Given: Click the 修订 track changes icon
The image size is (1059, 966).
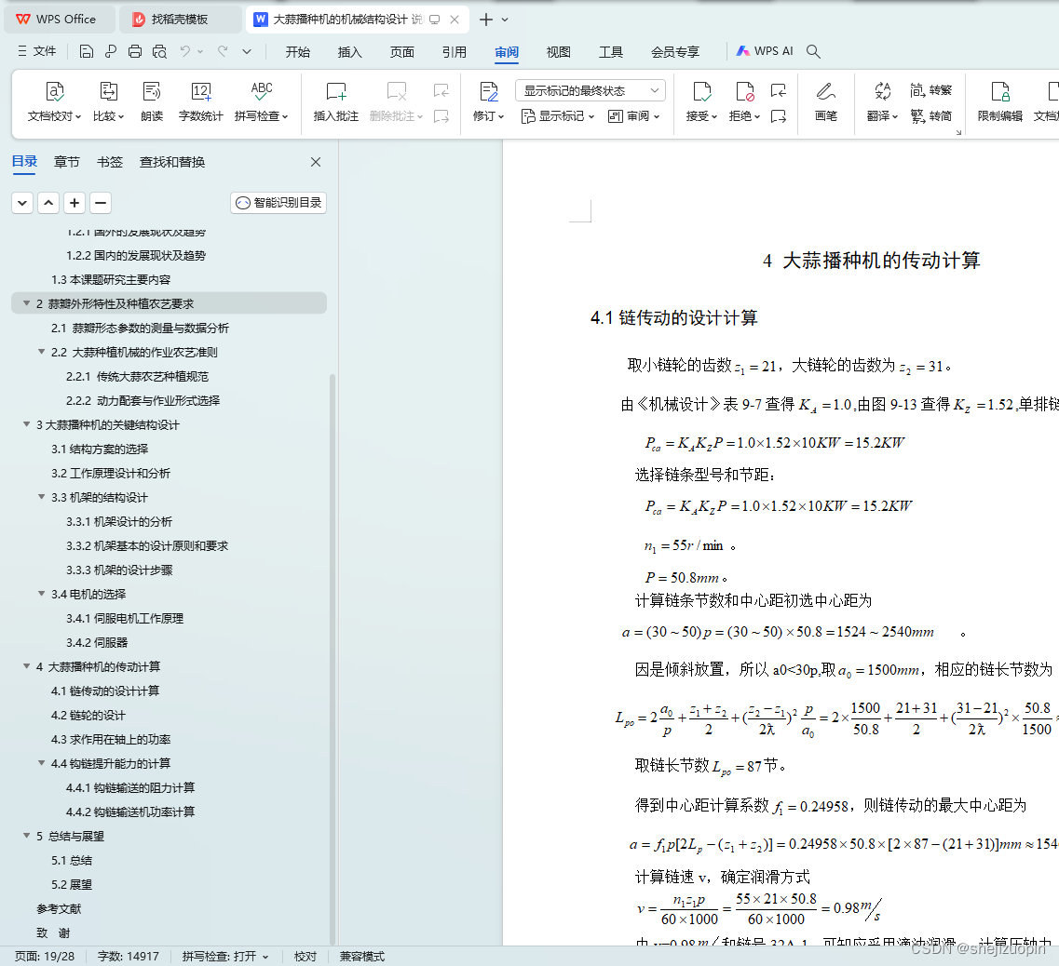Looking at the screenshot, I should 488,92.
